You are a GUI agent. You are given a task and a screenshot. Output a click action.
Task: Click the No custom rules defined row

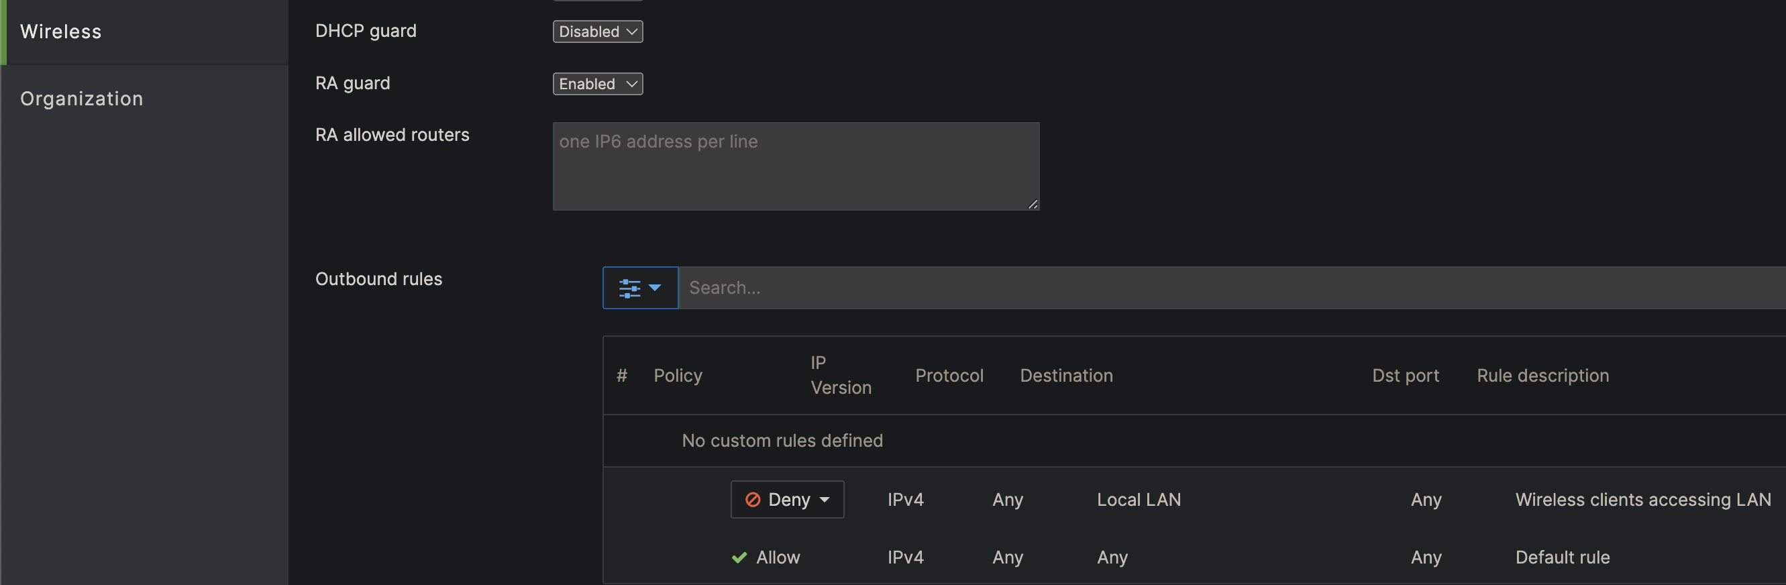pos(782,441)
